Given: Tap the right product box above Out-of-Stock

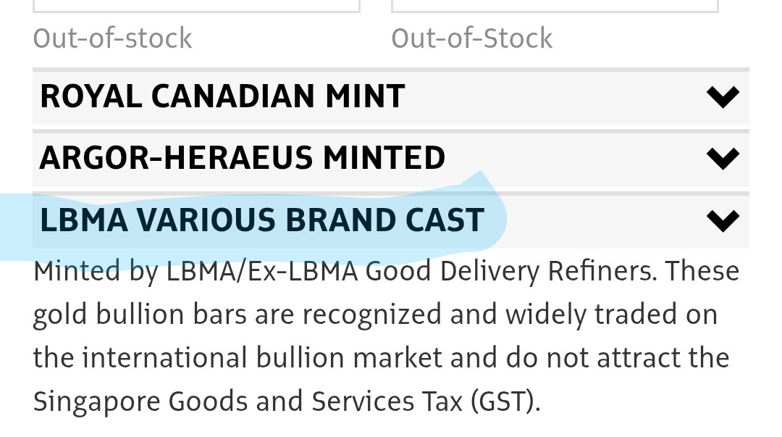Looking at the screenshot, I should point(555,6).
